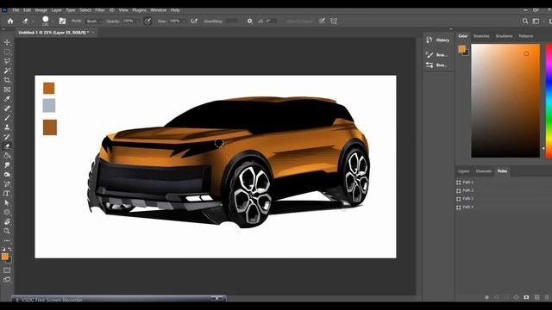
Task: Open the symmetry paint butterfly options
Action: pyautogui.click(x=334, y=21)
